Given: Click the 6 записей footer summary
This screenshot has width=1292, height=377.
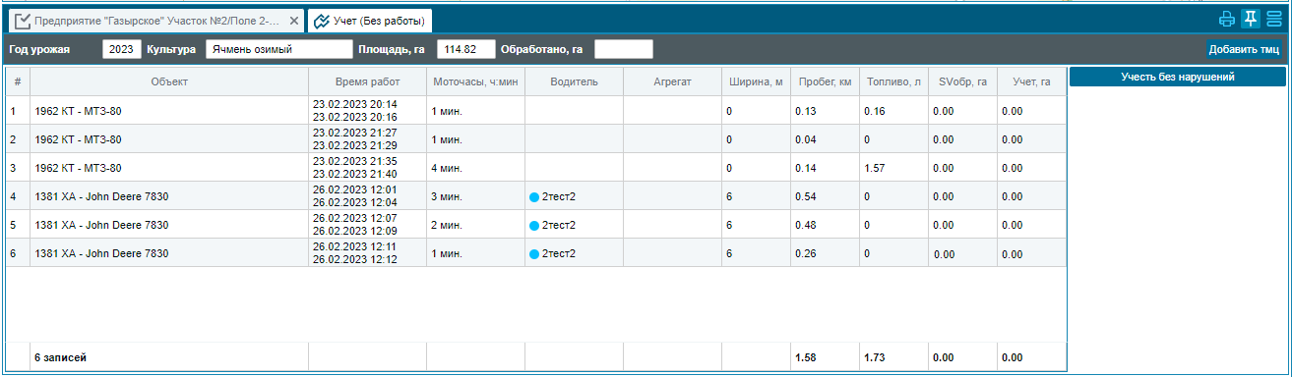Looking at the screenshot, I should pyautogui.click(x=60, y=357).
